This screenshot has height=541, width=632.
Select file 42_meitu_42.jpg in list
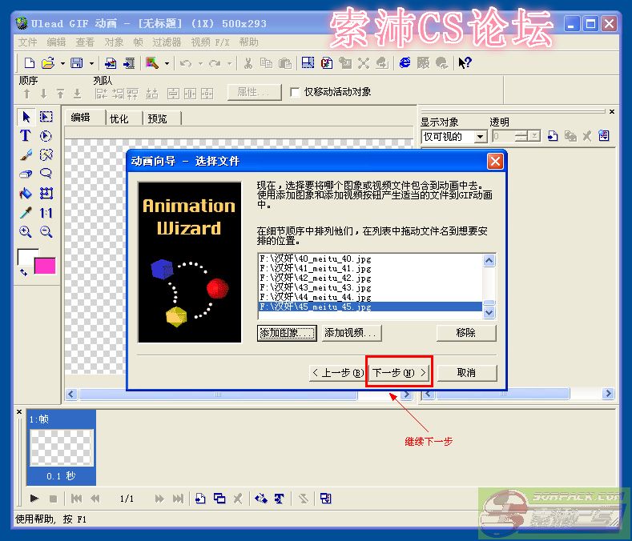click(x=370, y=278)
